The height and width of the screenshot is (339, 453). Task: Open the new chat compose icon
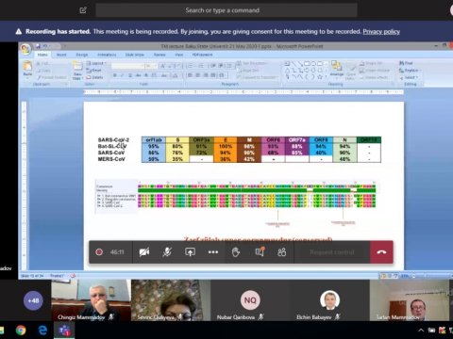(83, 10)
